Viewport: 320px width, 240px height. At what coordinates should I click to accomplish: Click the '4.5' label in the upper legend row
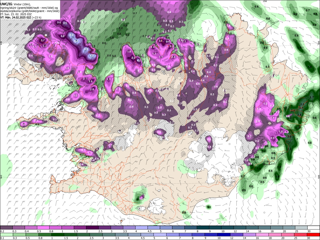point(149,231)
